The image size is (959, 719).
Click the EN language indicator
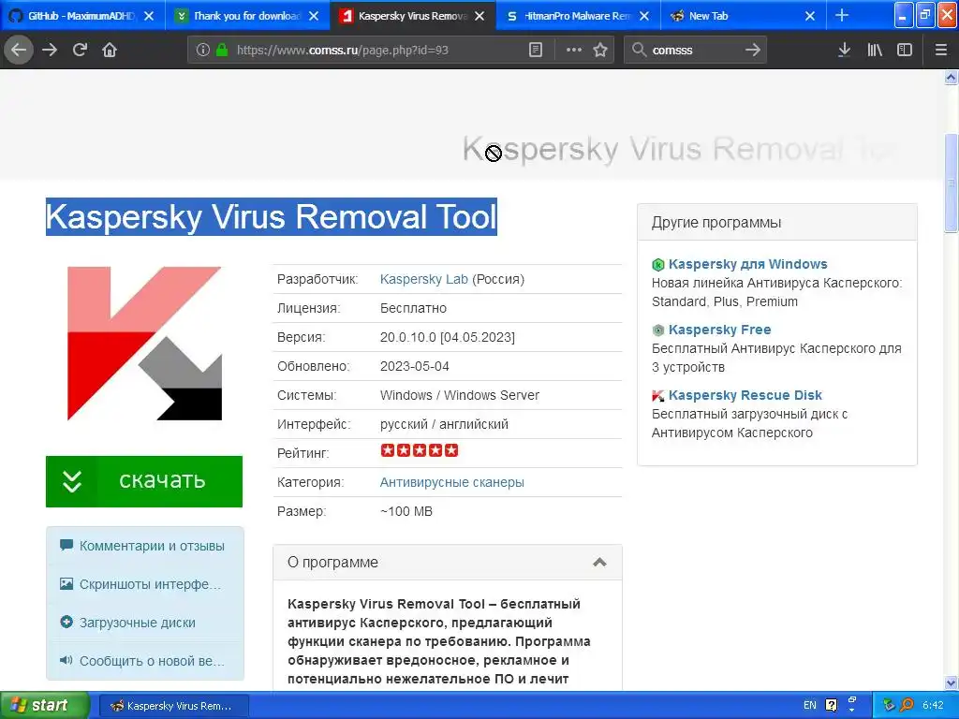tap(809, 706)
